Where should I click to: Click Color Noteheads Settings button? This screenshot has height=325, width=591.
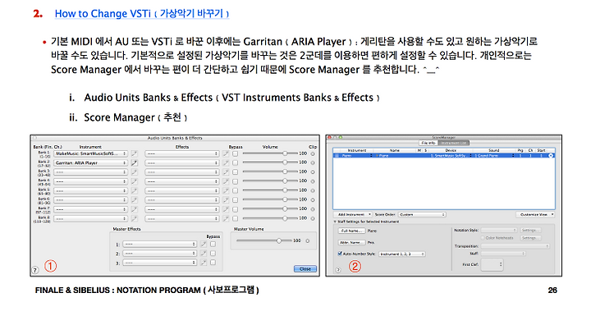point(531,238)
